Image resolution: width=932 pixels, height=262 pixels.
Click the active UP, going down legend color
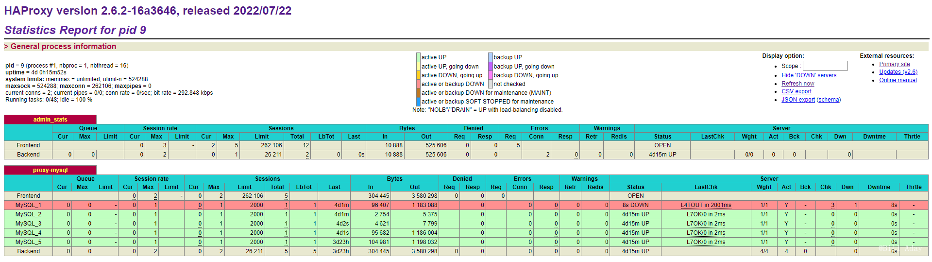click(418, 67)
